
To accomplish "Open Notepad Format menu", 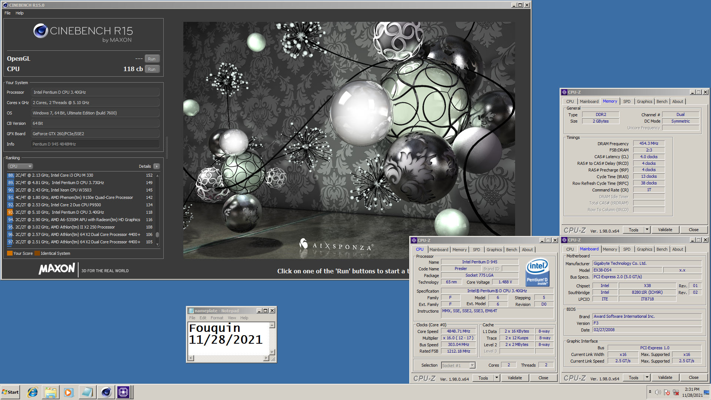I will coord(217,318).
